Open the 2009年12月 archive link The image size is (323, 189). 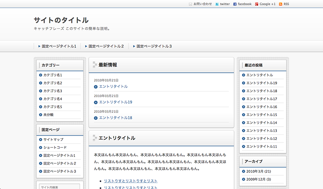[x=258, y=179]
